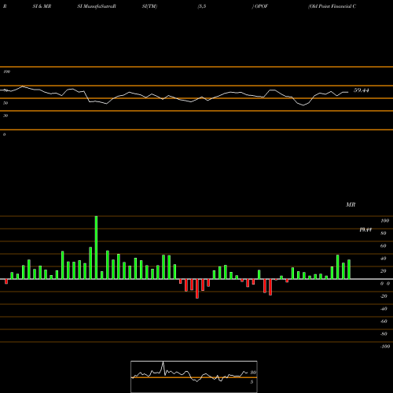Click the 'Old Point Financial C' company name

tap(332, 6)
